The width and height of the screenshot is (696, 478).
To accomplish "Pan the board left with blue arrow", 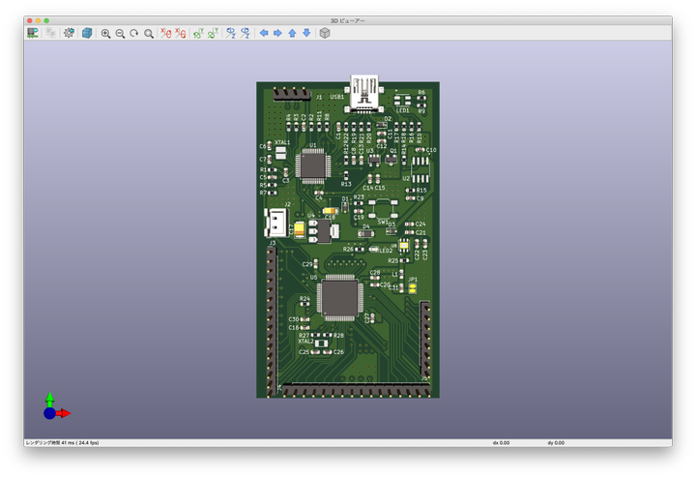I will tap(263, 33).
